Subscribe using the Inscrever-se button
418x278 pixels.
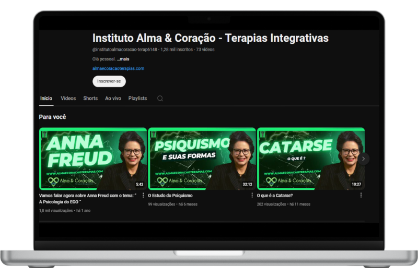109,81
